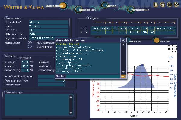Click the 31.4 temperature cell in Ausgabe
Screen dimensions: 181x120
click(x=130, y=28)
